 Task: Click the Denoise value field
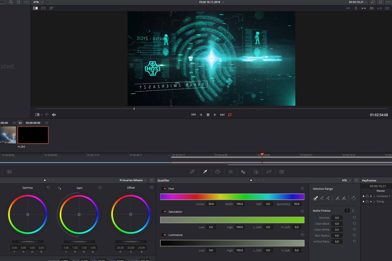337,217
